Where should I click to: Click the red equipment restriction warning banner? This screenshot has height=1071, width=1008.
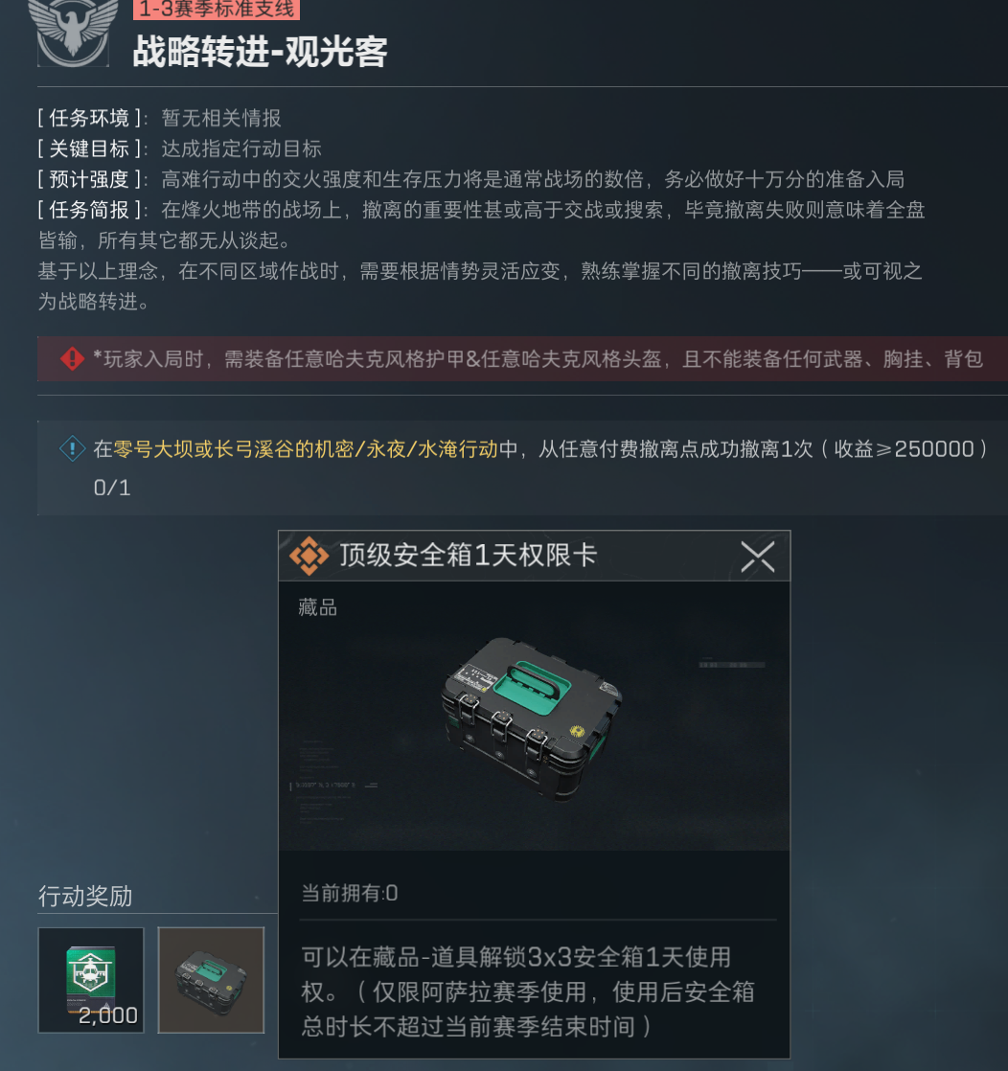pyautogui.click(x=523, y=358)
